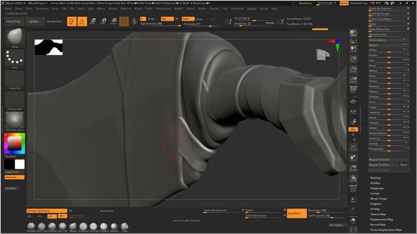Open the Document menu
The width and height of the screenshot is (417, 234).
[42, 8]
